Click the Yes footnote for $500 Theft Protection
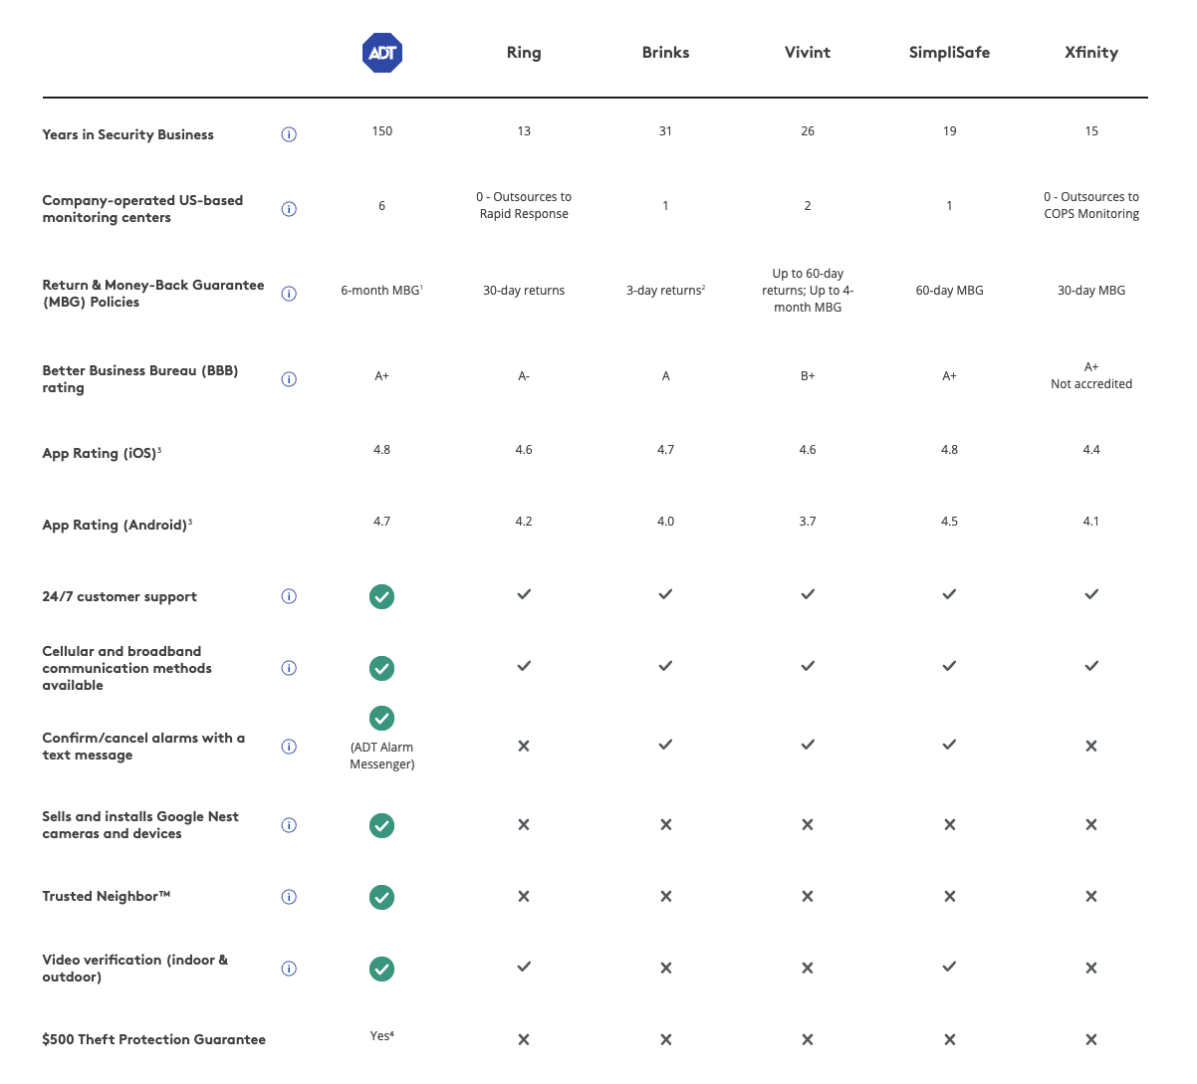This screenshot has height=1084, width=1197. (381, 1036)
